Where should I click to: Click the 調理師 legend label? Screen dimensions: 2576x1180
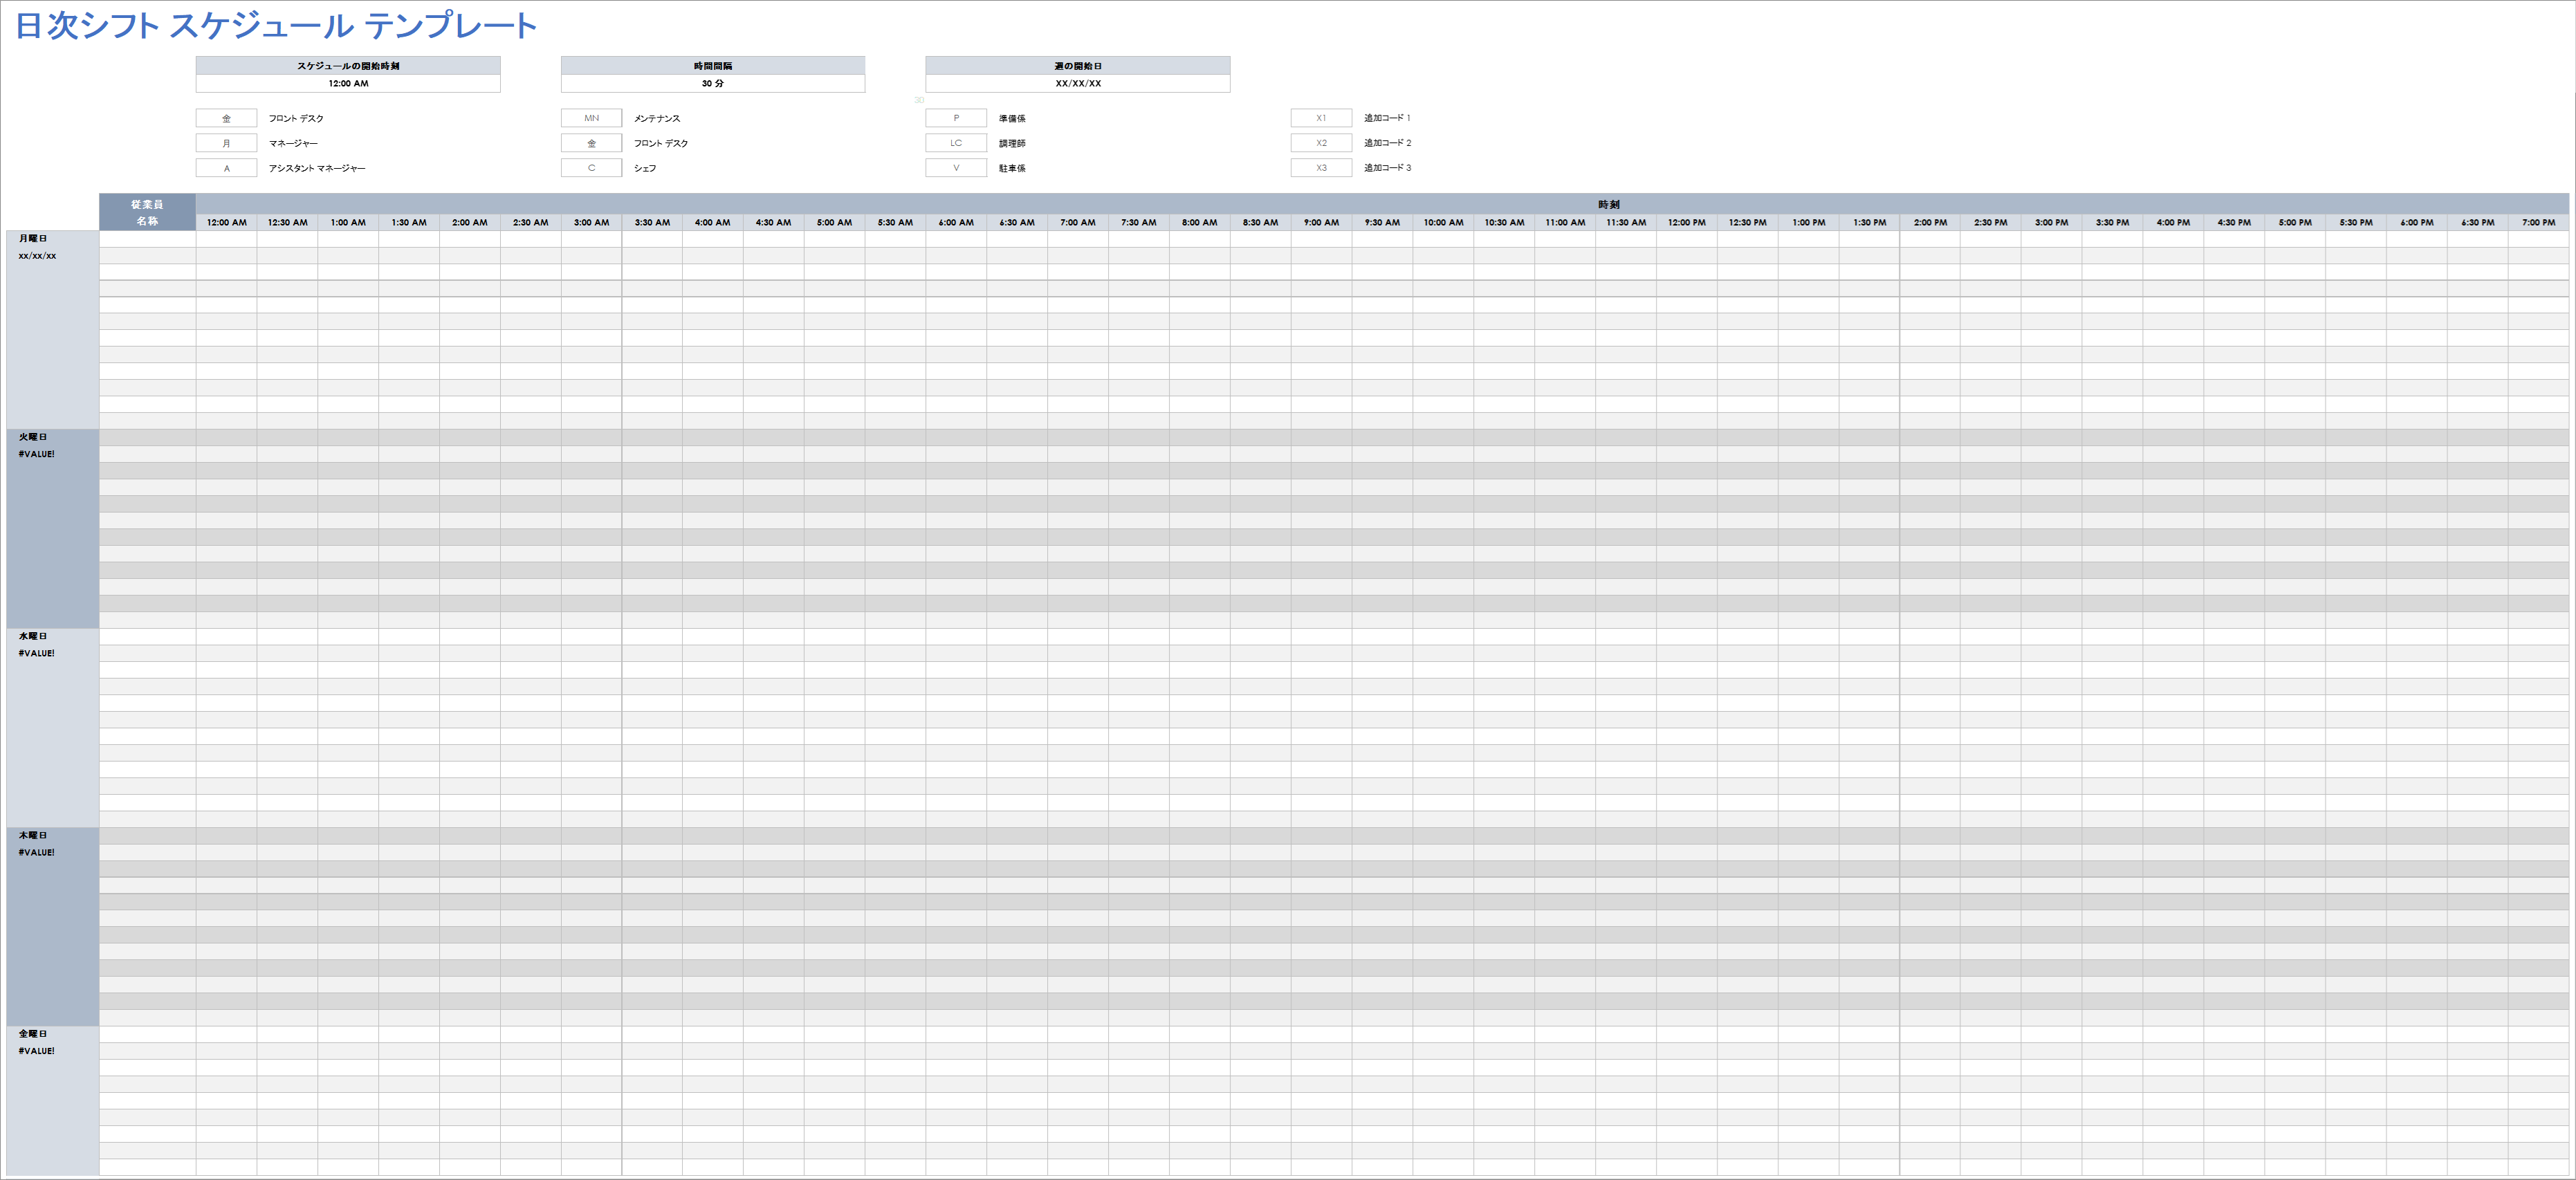1012,143
